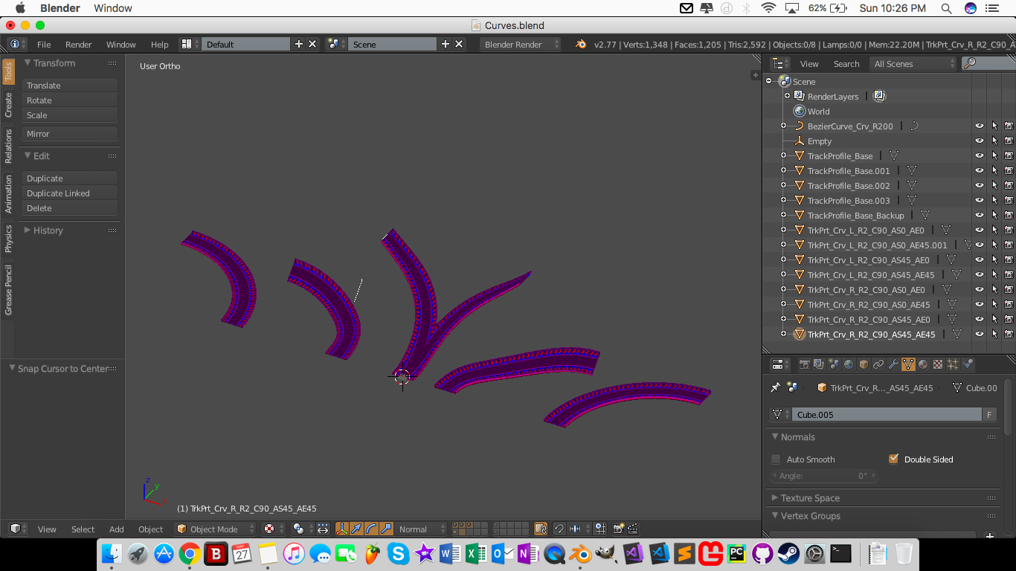The image size is (1016, 571).
Task: Open the Constraints chain-link properties tab
Action: pyautogui.click(x=878, y=364)
